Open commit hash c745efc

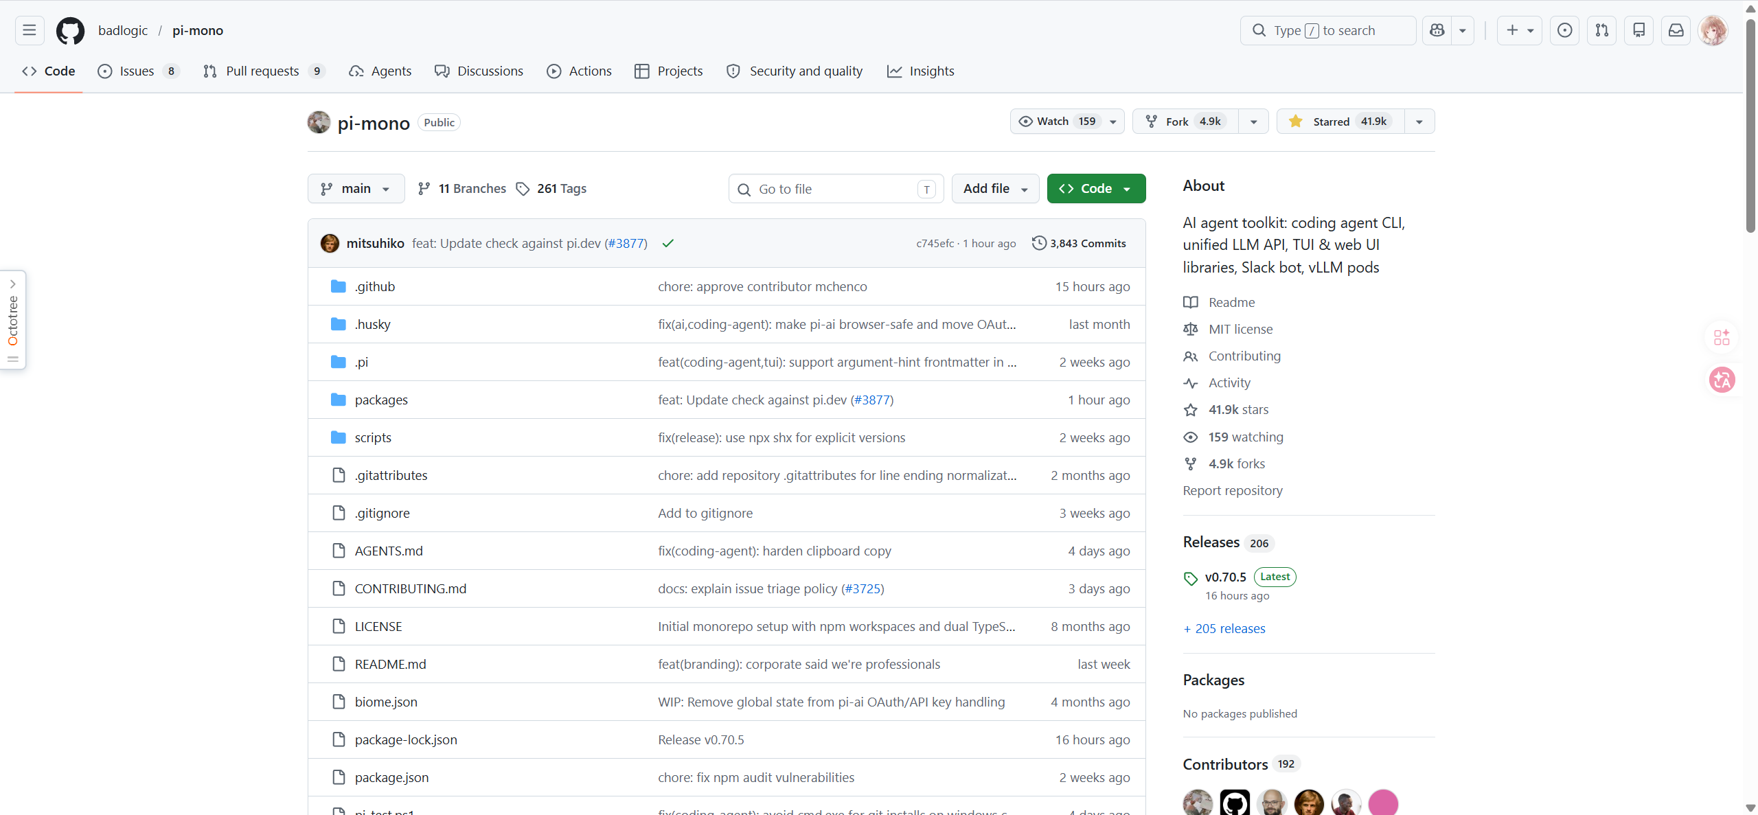point(935,244)
